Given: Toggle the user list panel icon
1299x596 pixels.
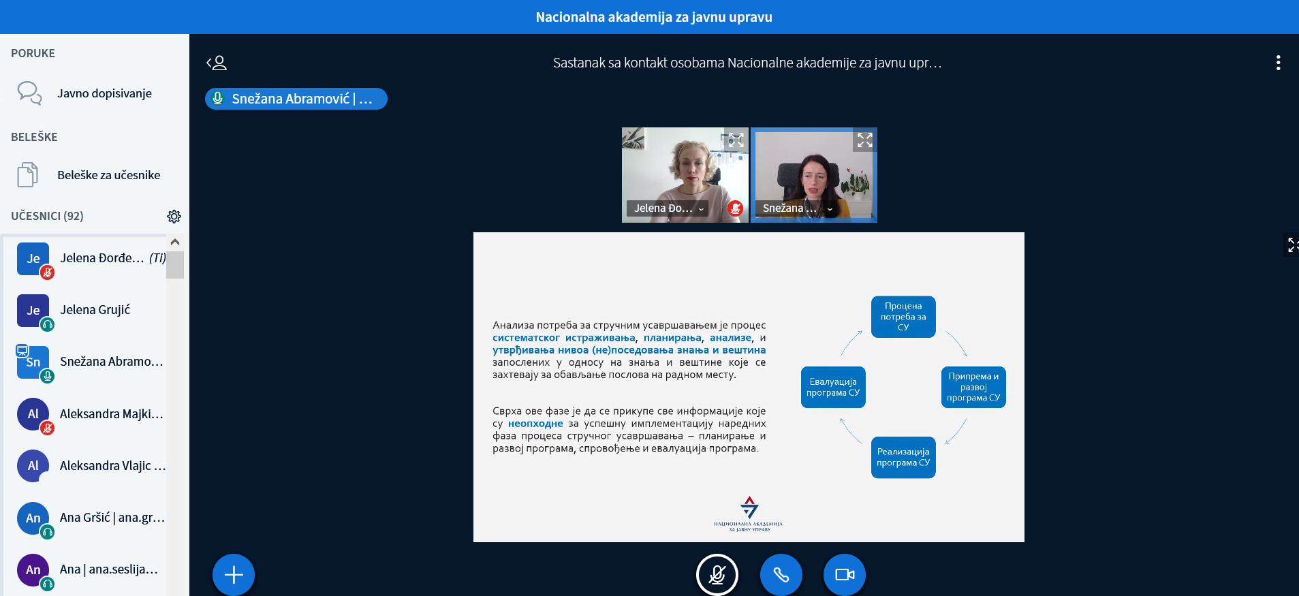Looking at the screenshot, I should [217, 63].
